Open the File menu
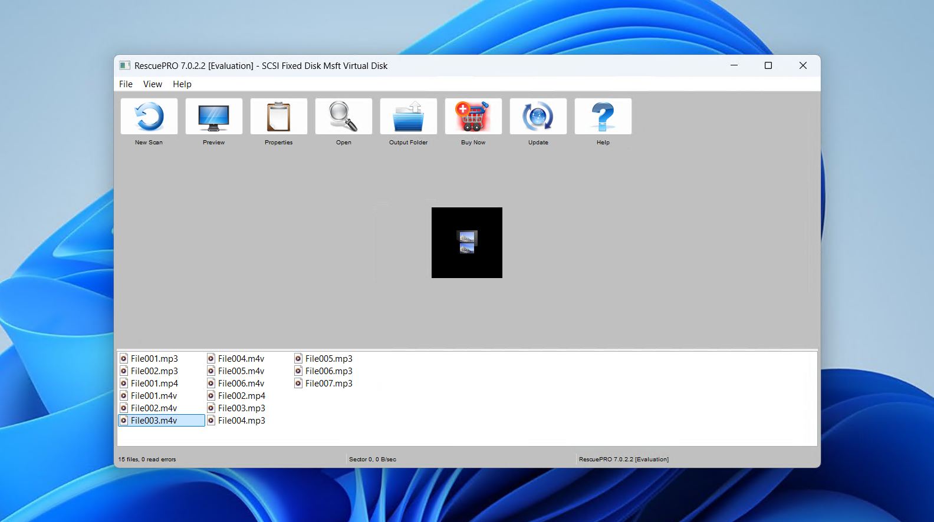Viewport: 934px width, 522px height. [126, 84]
